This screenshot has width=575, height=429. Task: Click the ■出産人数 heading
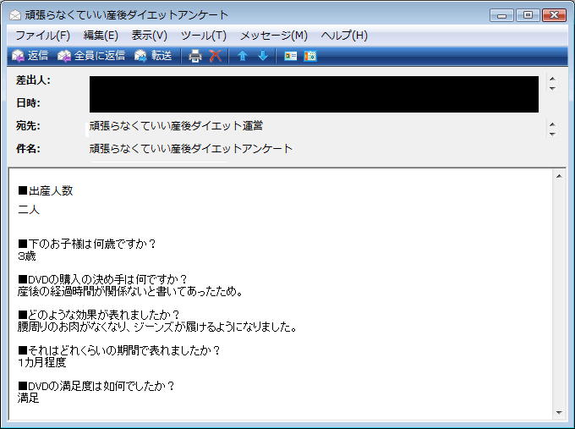pyautogui.click(x=46, y=191)
